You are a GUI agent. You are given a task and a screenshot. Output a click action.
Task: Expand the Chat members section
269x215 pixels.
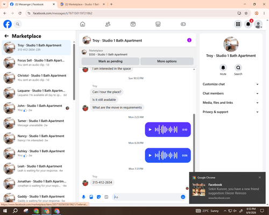click(231, 94)
